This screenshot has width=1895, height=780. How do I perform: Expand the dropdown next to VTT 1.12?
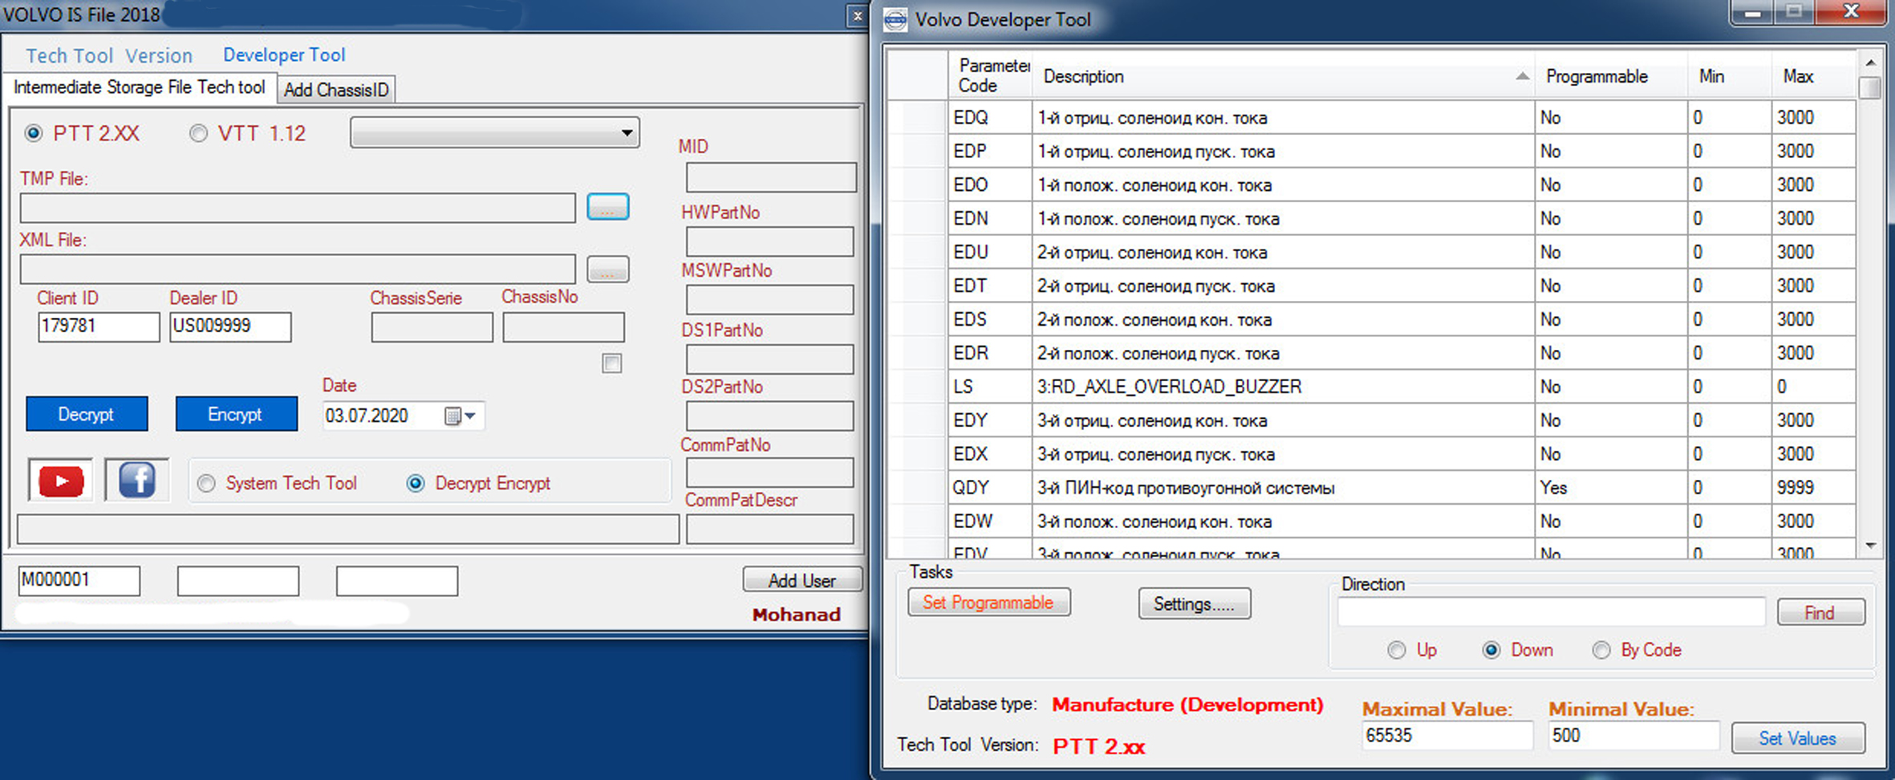[x=626, y=133]
